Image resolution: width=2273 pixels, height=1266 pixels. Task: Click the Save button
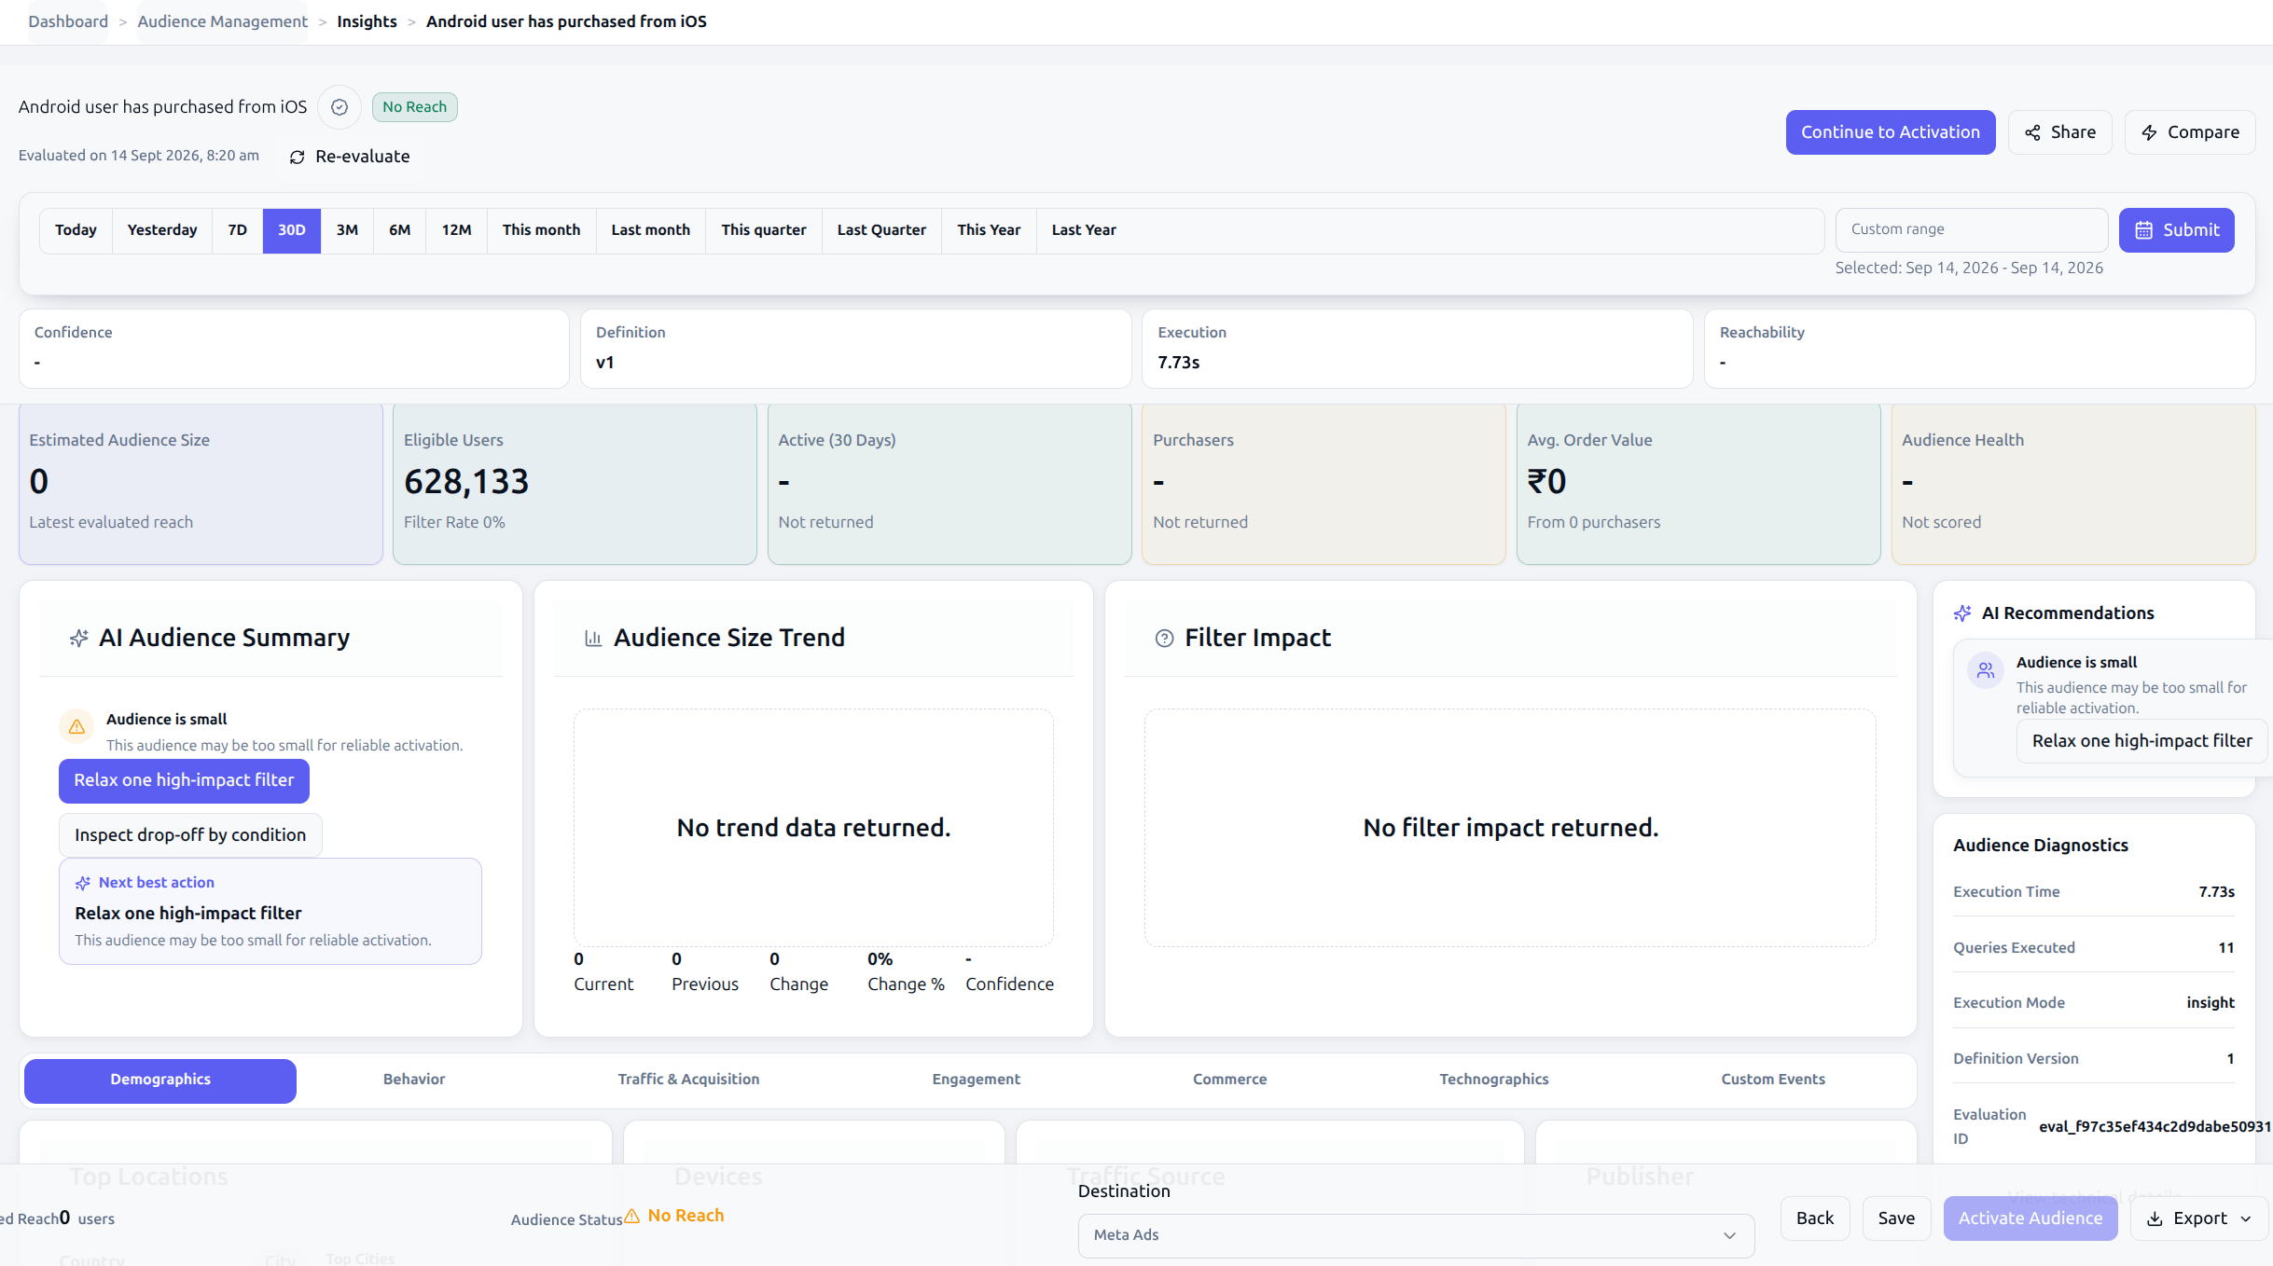pyautogui.click(x=1896, y=1218)
